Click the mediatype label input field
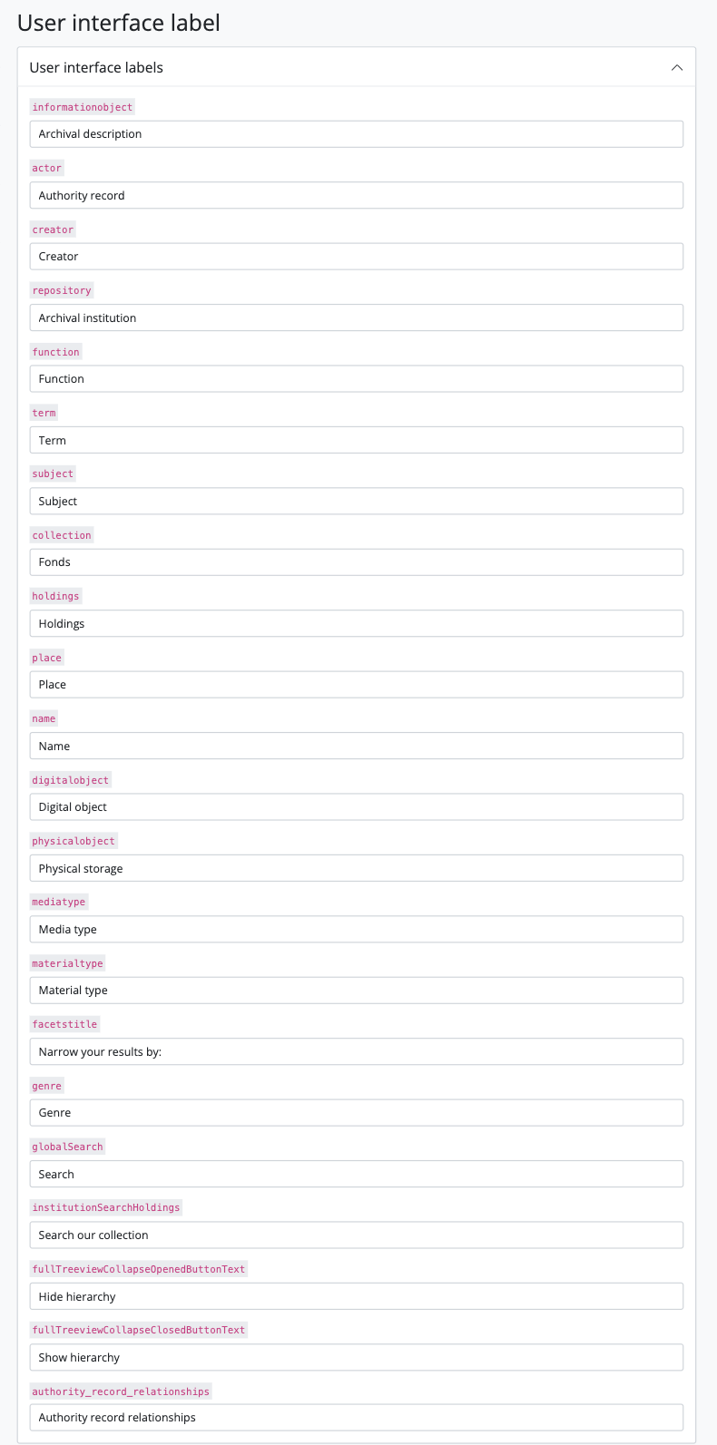 point(356,929)
